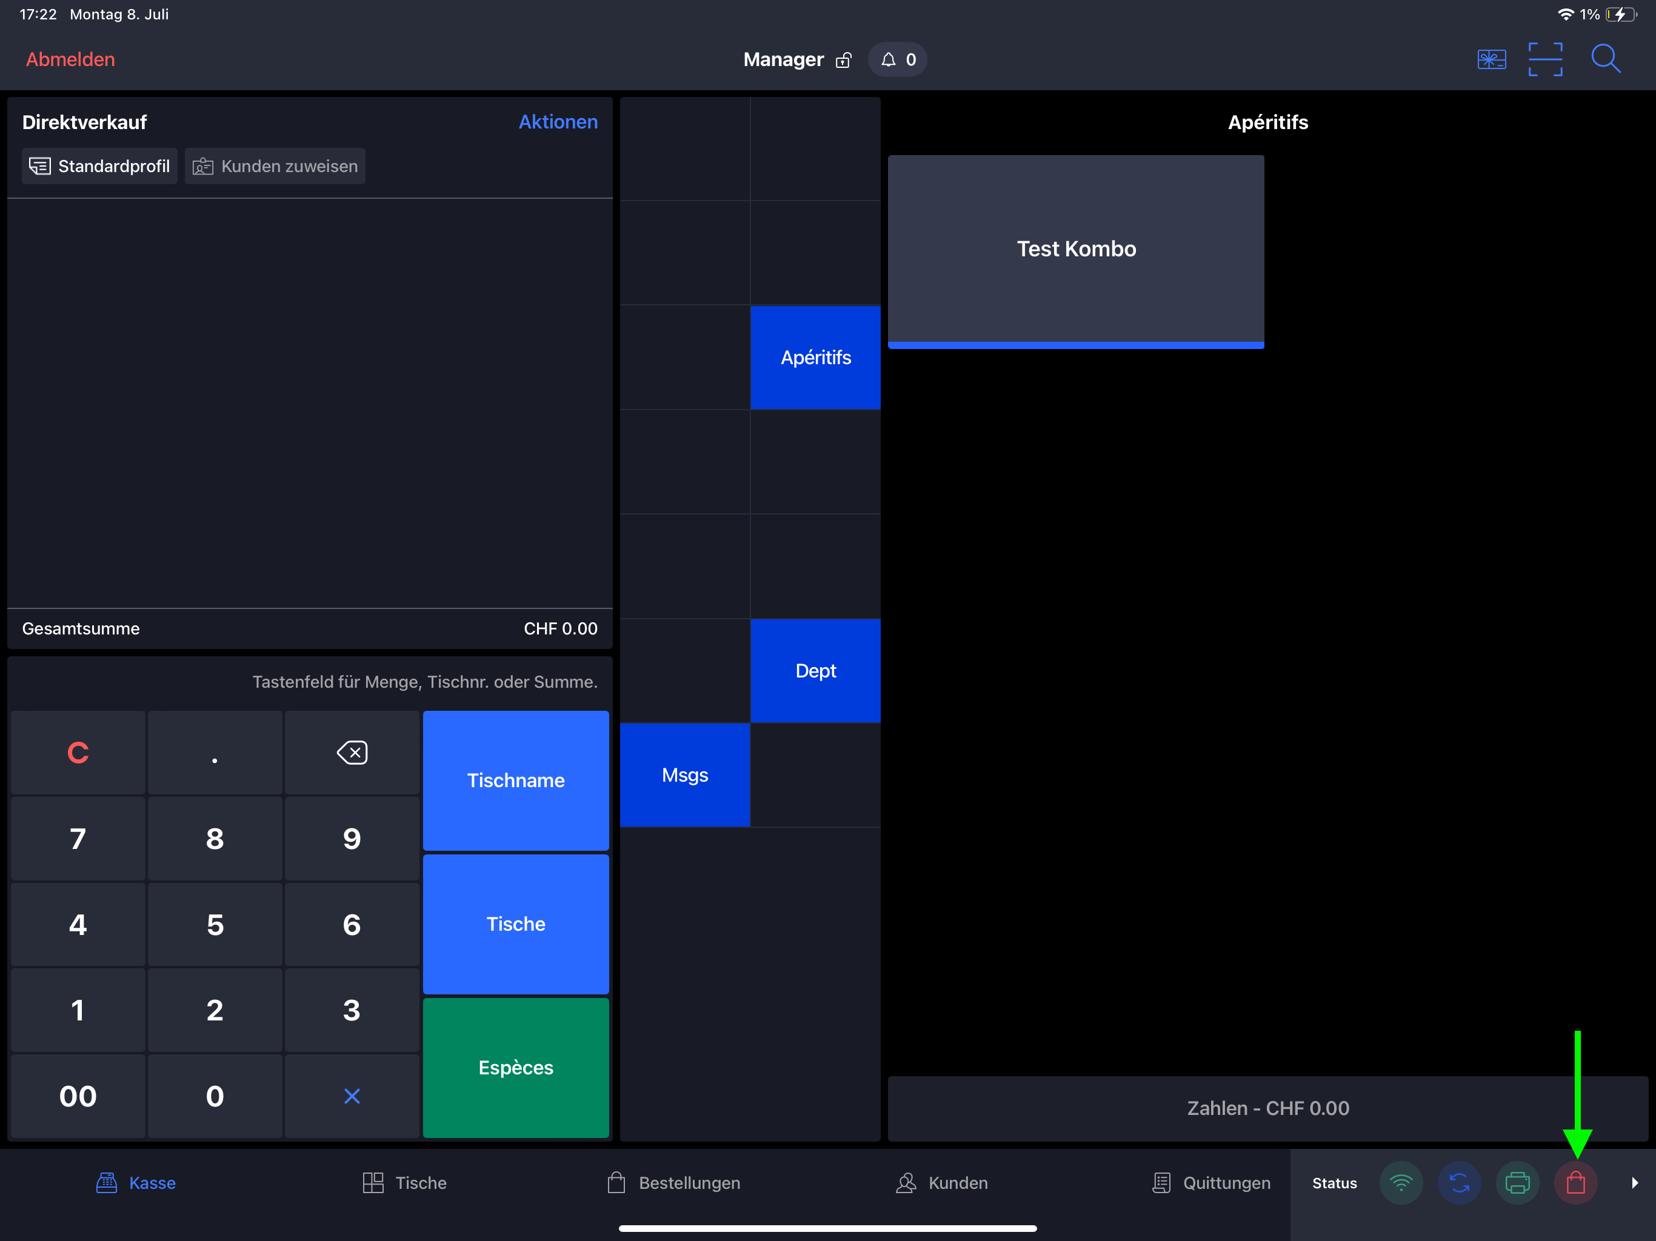The width and height of the screenshot is (1656, 1241).
Task: Click the green Espèces button
Action: pyautogui.click(x=516, y=1067)
